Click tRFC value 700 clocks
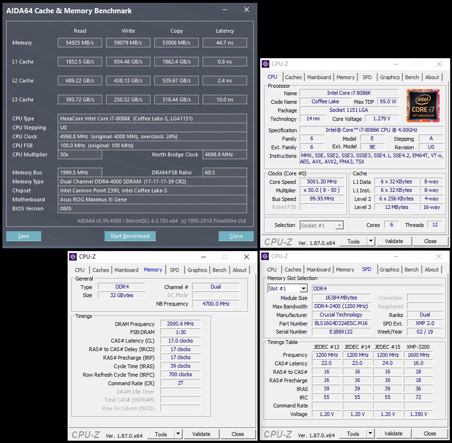 click(180, 374)
